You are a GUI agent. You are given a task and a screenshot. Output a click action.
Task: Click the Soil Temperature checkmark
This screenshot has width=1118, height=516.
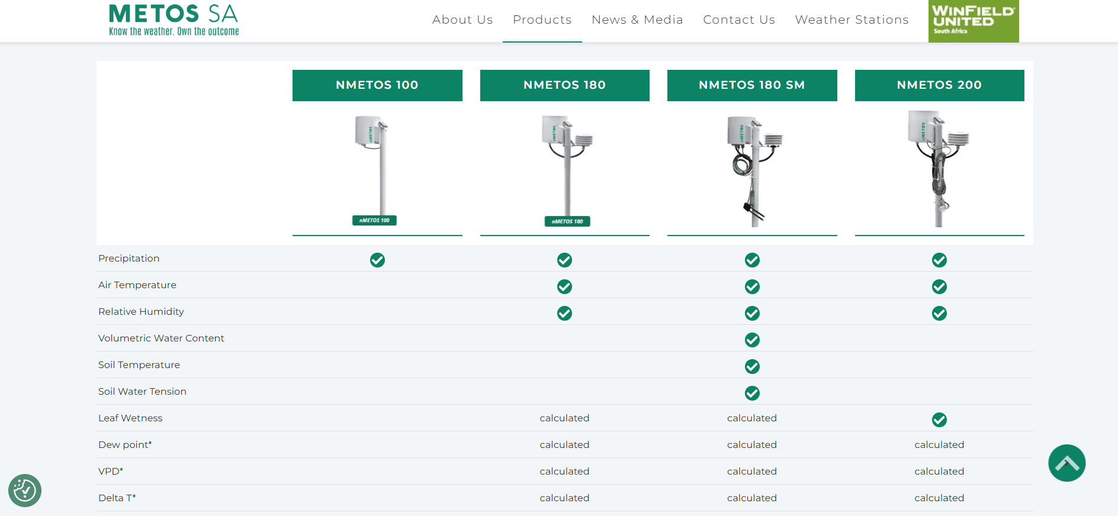[x=752, y=366]
